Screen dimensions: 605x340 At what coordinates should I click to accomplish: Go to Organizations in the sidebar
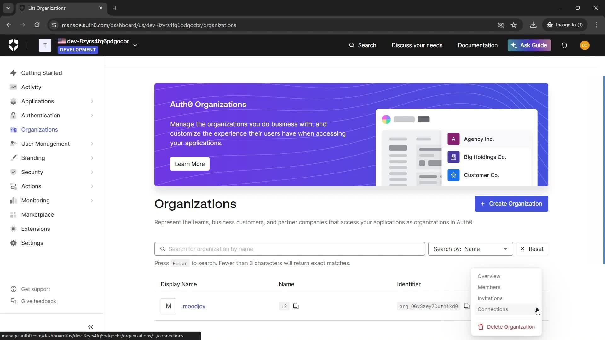(x=39, y=130)
